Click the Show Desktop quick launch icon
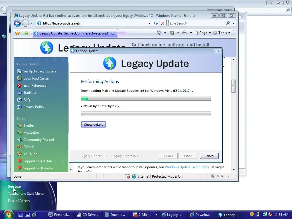This screenshot has width=292, height=219. [21, 215]
